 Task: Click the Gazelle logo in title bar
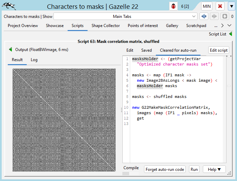[9, 6]
